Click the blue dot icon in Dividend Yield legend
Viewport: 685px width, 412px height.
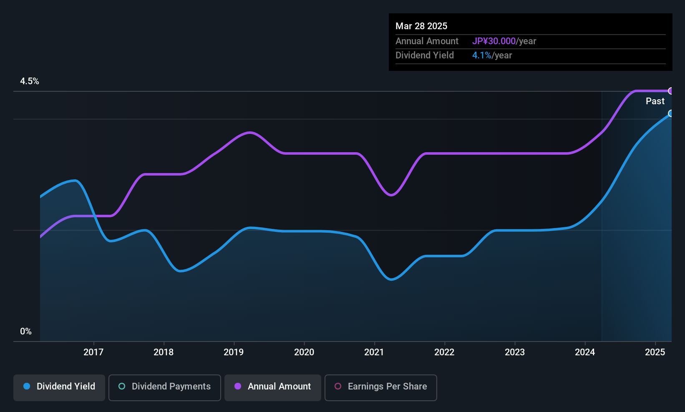pyautogui.click(x=27, y=387)
